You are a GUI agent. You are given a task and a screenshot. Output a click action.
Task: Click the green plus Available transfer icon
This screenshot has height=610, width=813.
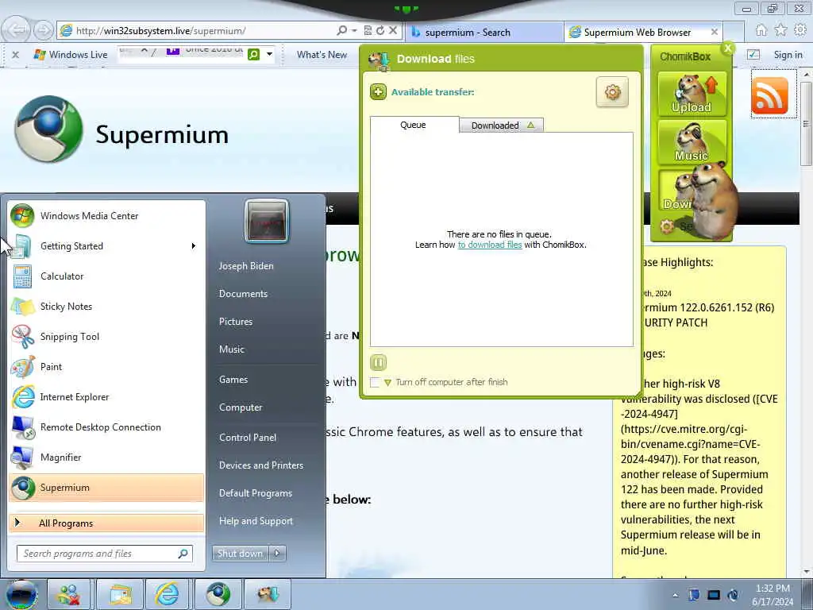click(378, 92)
